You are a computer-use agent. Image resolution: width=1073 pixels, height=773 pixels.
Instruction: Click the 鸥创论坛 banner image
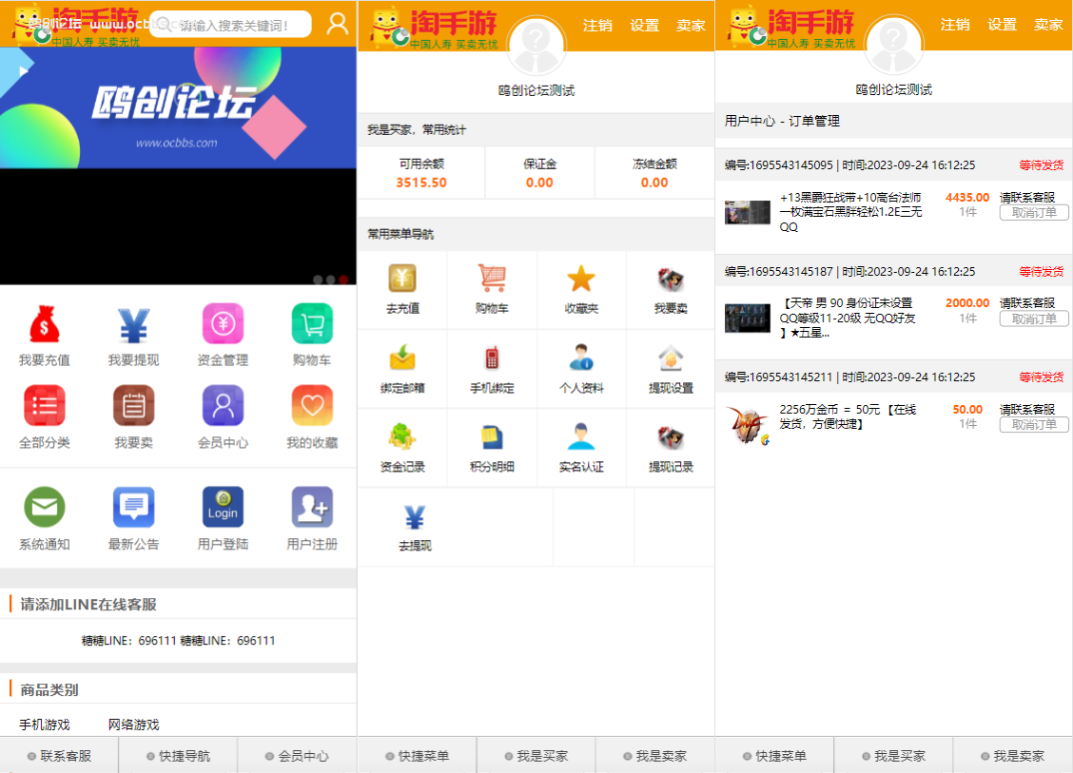pos(178,108)
